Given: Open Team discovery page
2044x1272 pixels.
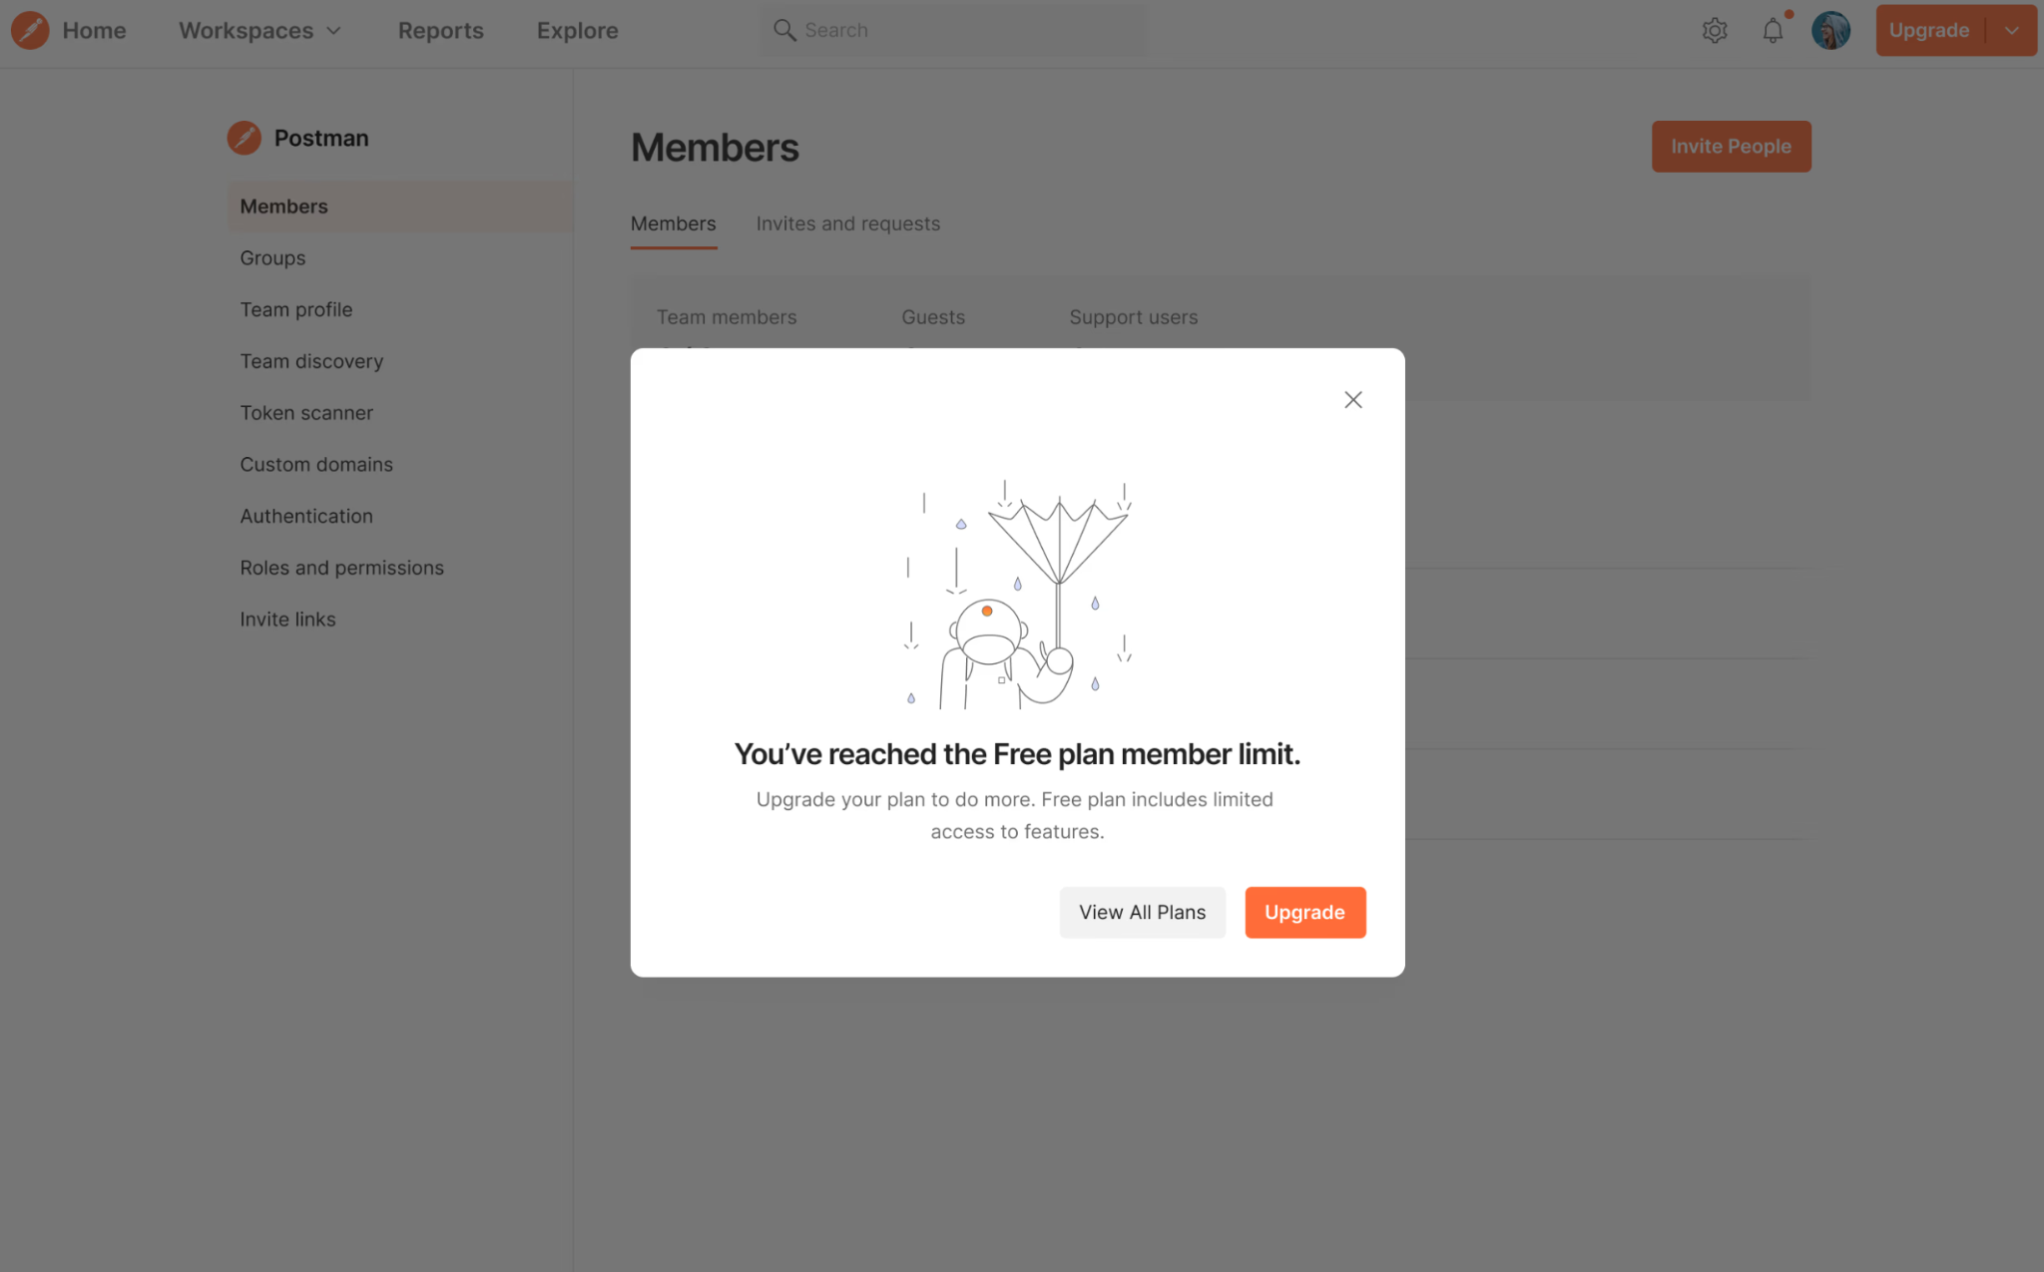Looking at the screenshot, I should (x=311, y=361).
